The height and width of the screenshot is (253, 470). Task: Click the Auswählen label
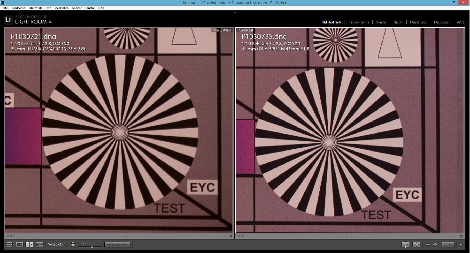click(x=222, y=30)
